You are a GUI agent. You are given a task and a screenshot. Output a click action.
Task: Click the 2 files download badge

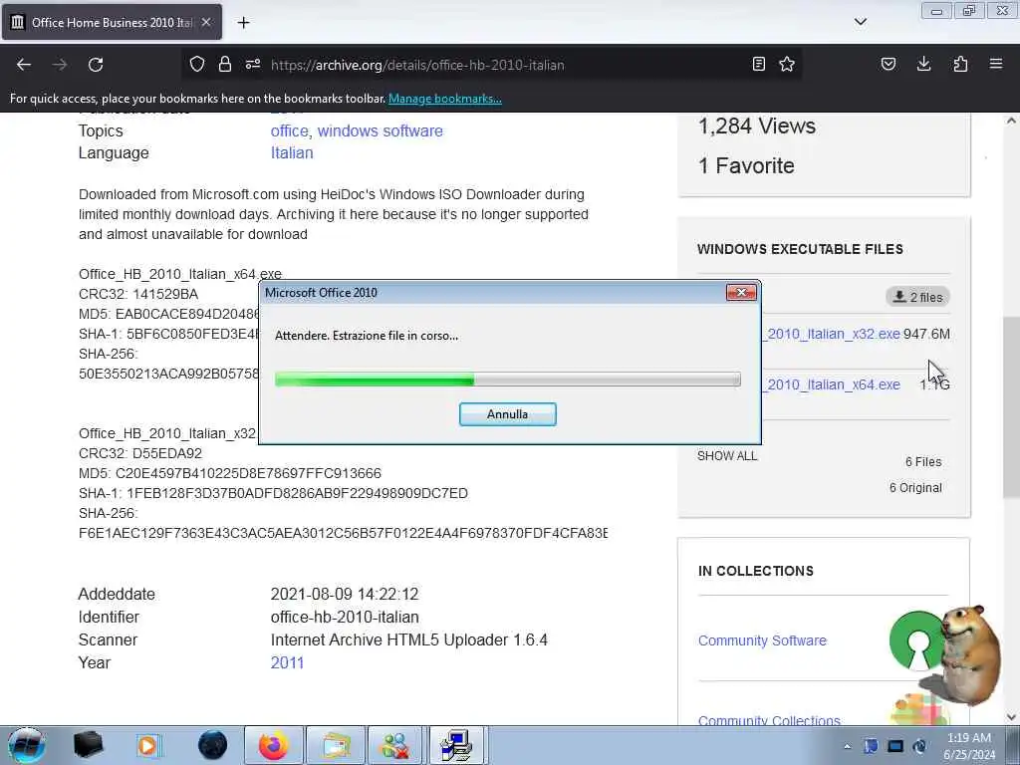917,297
